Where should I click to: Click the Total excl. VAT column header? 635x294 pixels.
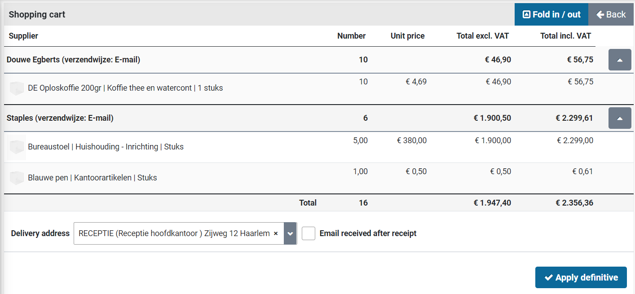coord(482,36)
